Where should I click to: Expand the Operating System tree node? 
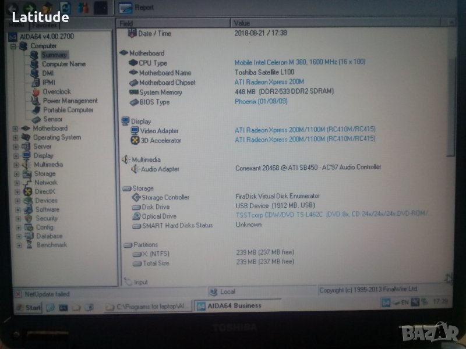tap(15, 138)
